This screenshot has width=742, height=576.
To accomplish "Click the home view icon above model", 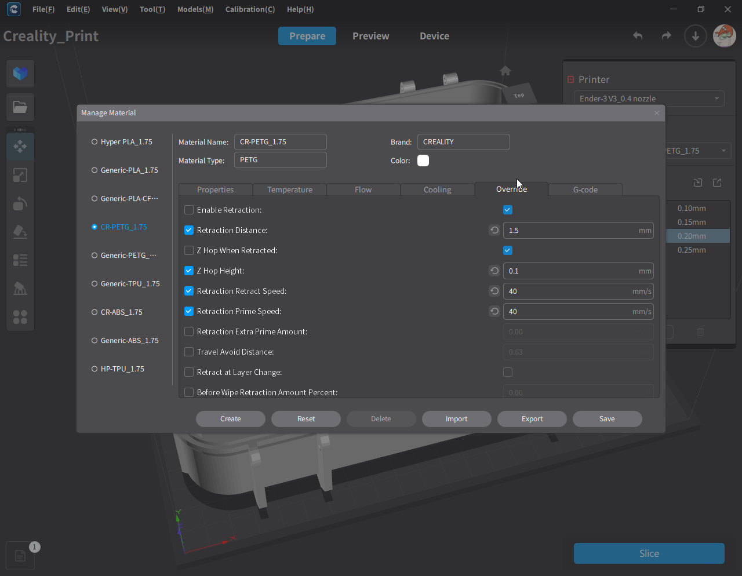I will coord(505,71).
